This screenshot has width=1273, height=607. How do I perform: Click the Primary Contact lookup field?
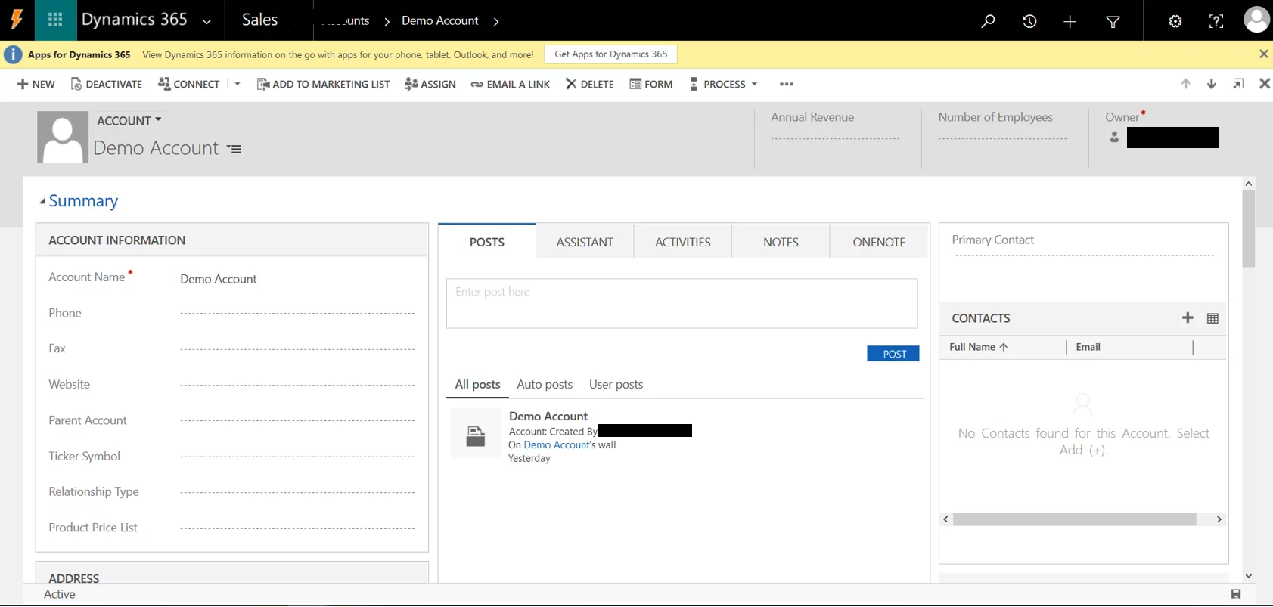pos(1084,255)
